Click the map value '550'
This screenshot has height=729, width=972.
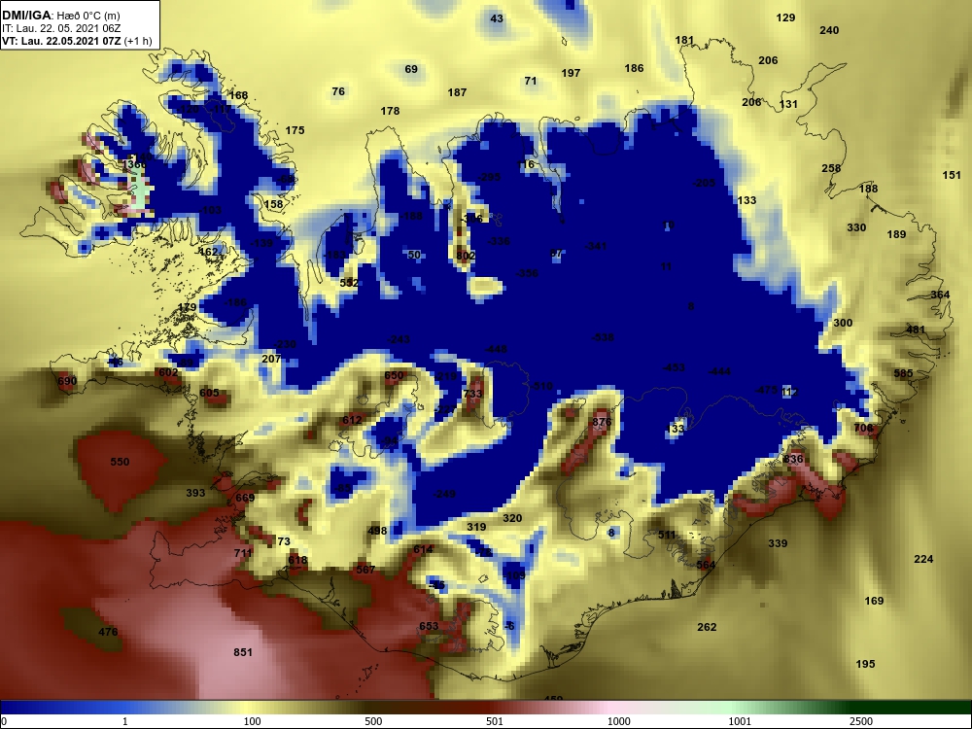coord(120,461)
